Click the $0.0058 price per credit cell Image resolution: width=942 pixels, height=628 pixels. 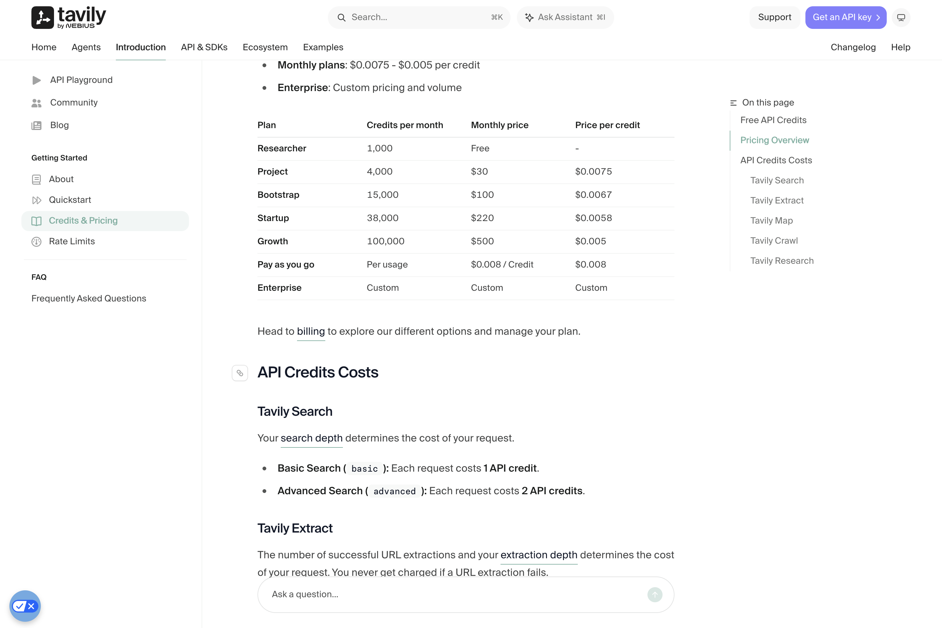pyautogui.click(x=593, y=218)
